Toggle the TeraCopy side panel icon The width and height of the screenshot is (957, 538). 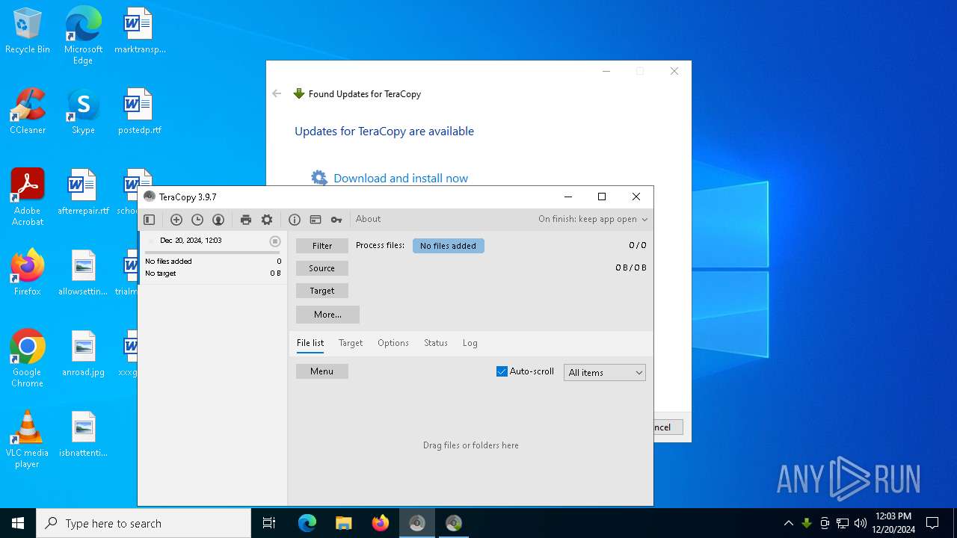pyautogui.click(x=149, y=220)
